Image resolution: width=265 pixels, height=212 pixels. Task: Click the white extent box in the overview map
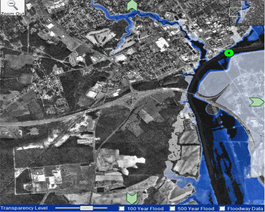(x=235, y=12)
